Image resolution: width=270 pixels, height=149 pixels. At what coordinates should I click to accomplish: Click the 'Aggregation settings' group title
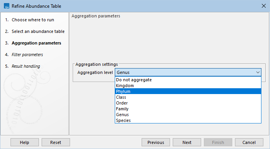96,64
